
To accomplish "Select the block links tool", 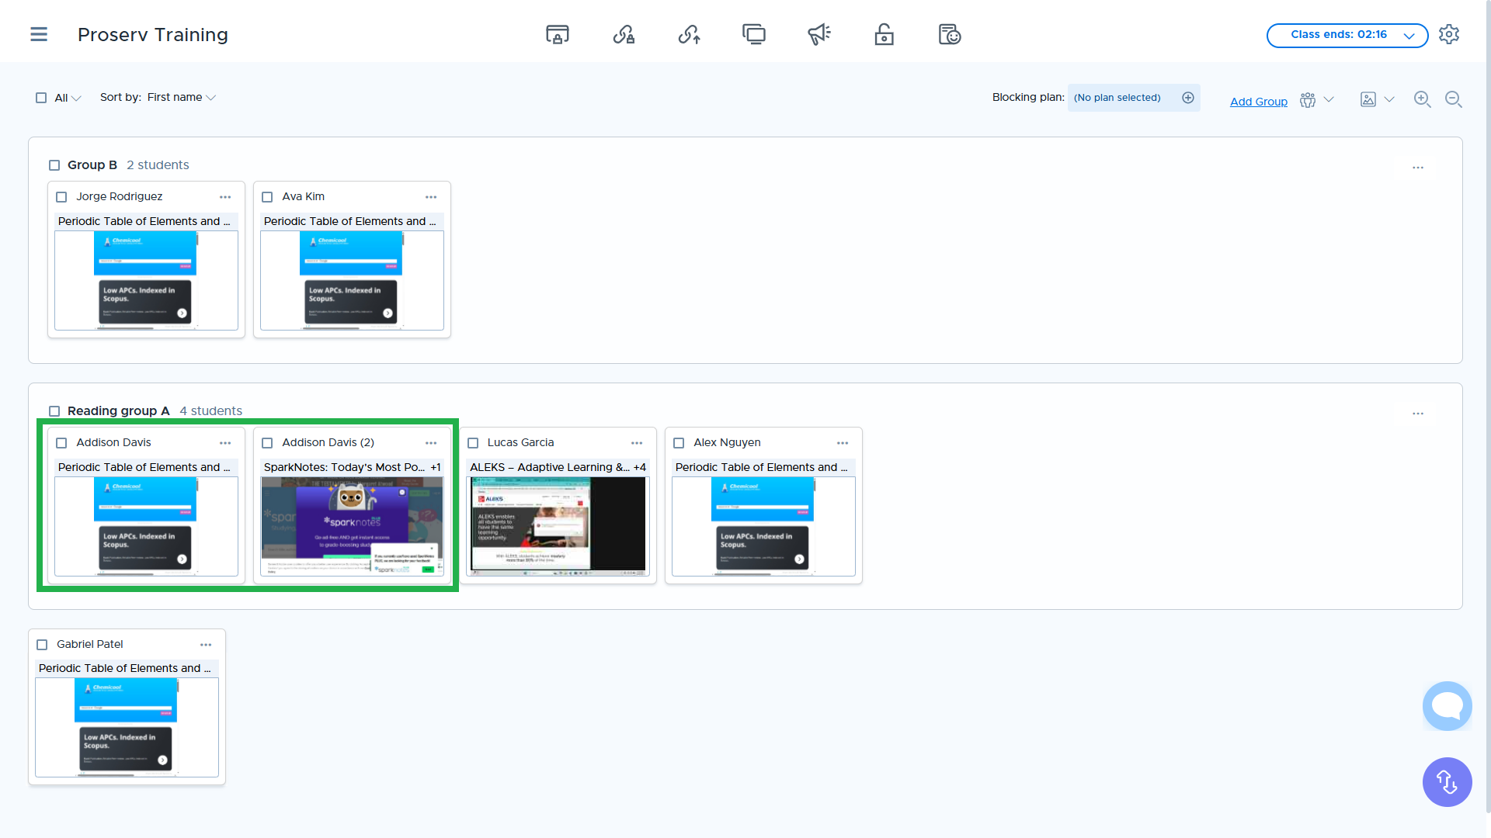I will 624,34.
